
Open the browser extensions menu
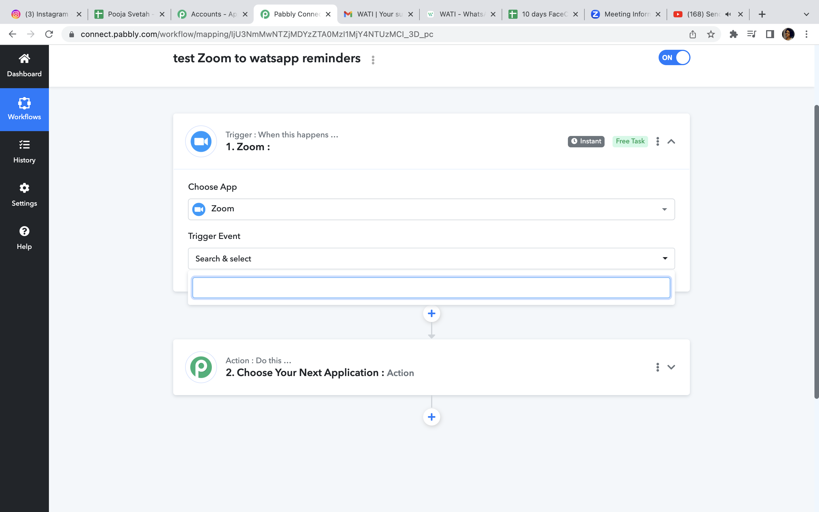click(733, 34)
